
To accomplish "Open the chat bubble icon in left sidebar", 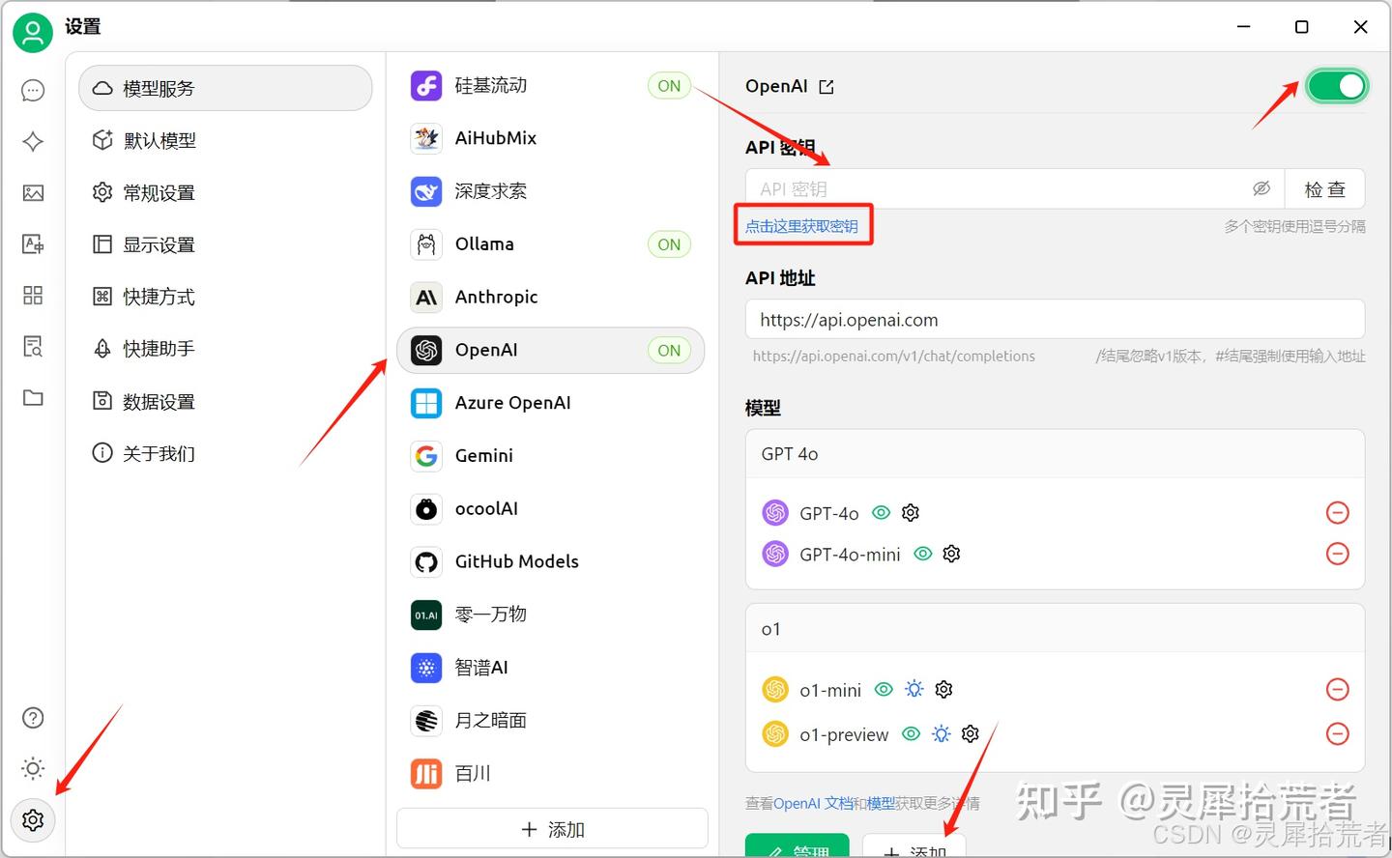I will click(32, 90).
